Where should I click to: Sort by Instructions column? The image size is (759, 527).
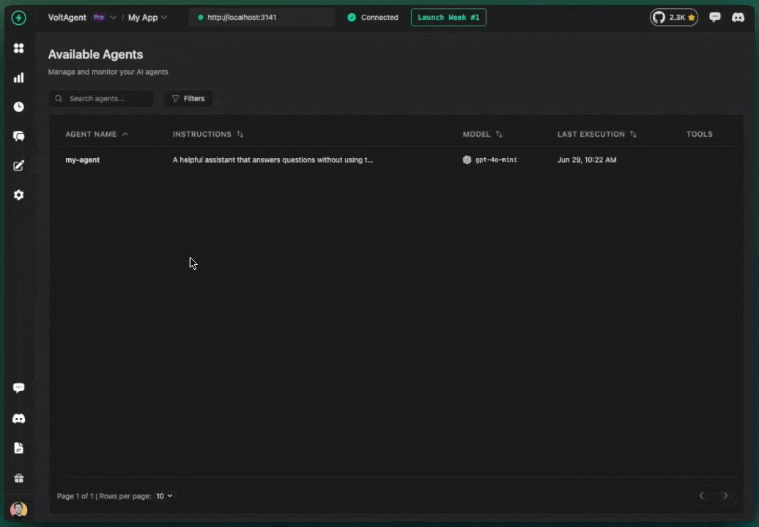[x=207, y=134]
